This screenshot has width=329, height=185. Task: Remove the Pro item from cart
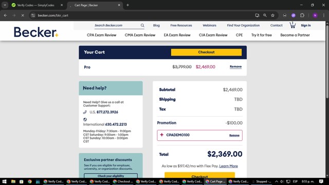click(x=235, y=67)
